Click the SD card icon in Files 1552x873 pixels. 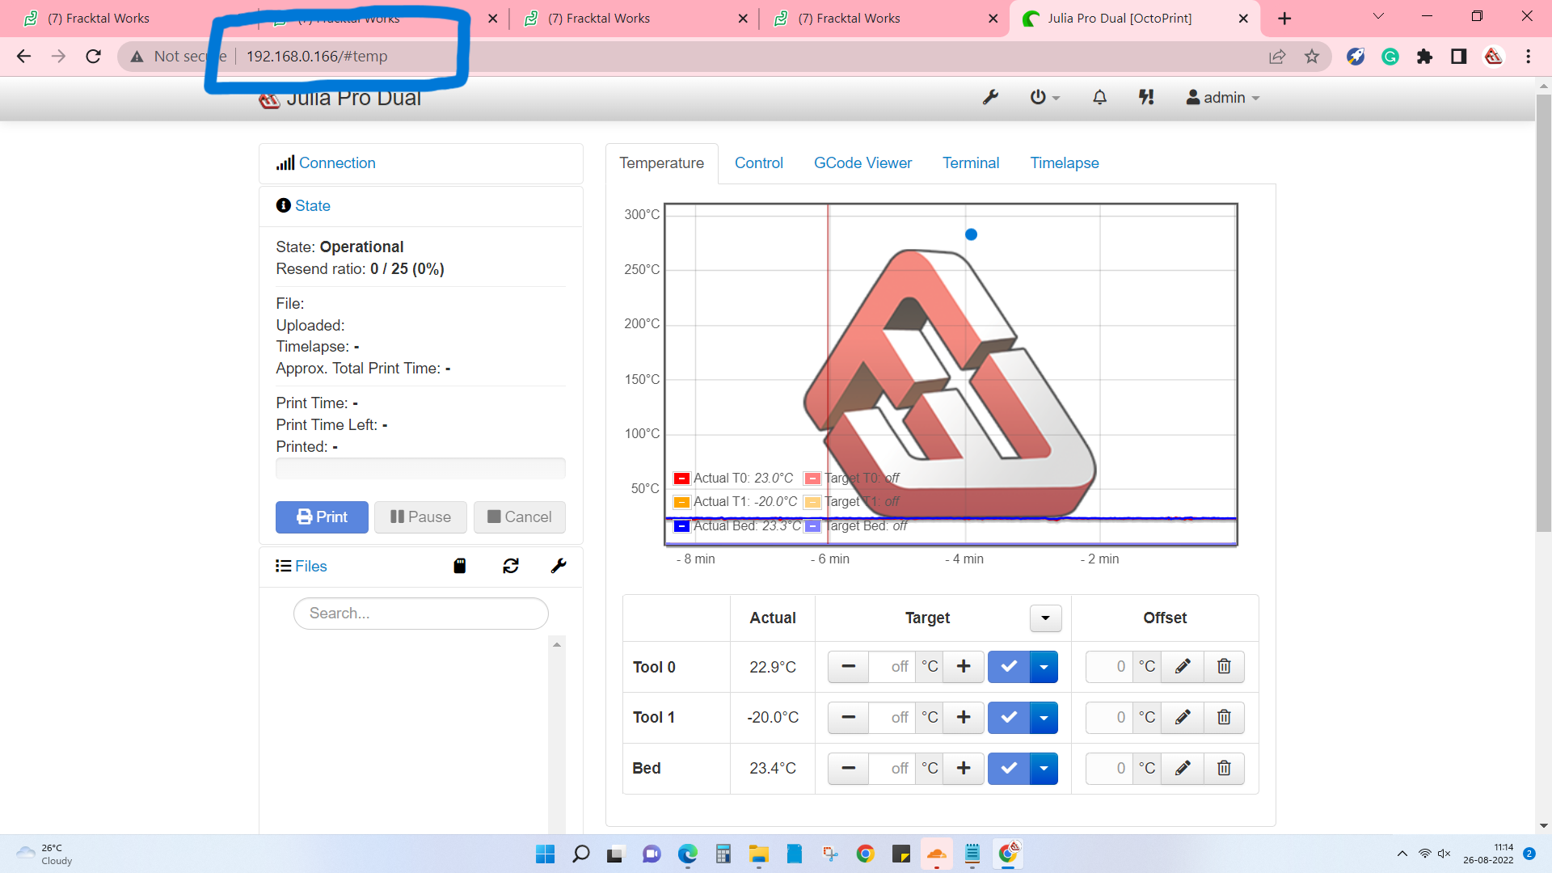460,566
